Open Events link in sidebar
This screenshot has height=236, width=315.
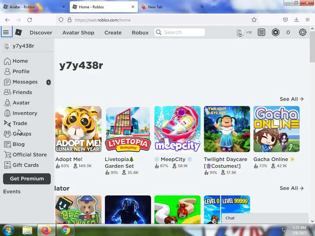click(x=12, y=191)
